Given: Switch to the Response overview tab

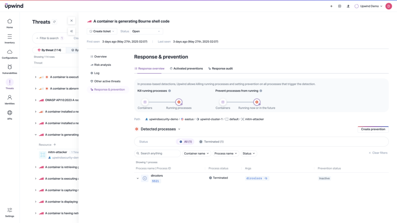Looking at the screenshot, I should coord(149,69).
